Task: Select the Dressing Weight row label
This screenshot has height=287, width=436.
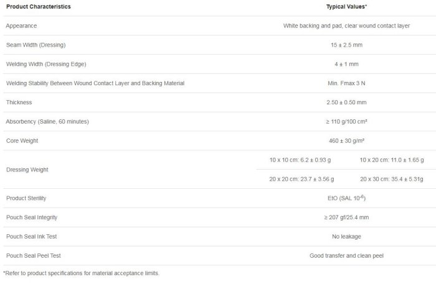Action: [x=27, y=169]
